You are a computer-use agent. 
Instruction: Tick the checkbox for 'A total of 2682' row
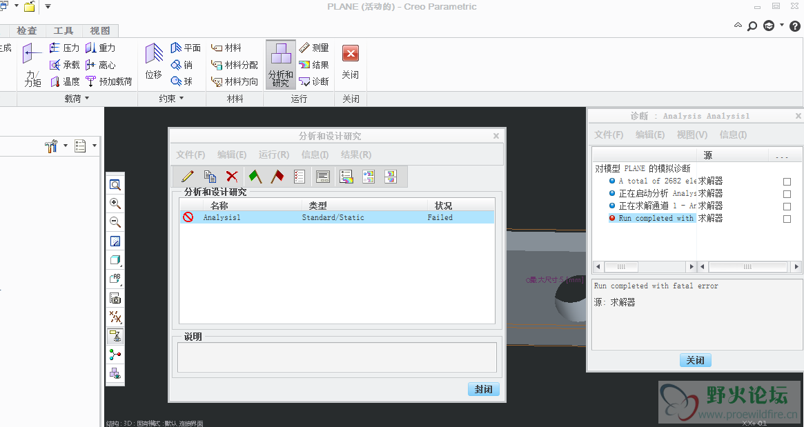(x=787, y=181)
